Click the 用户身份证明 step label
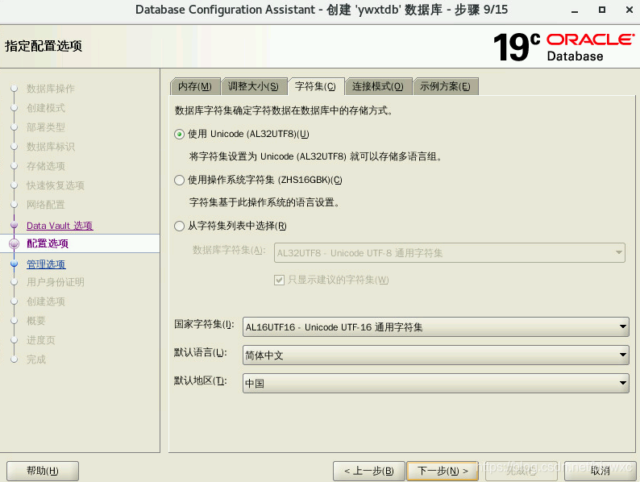The width and height of the screenshot is (640, 482). click(56, 282)
